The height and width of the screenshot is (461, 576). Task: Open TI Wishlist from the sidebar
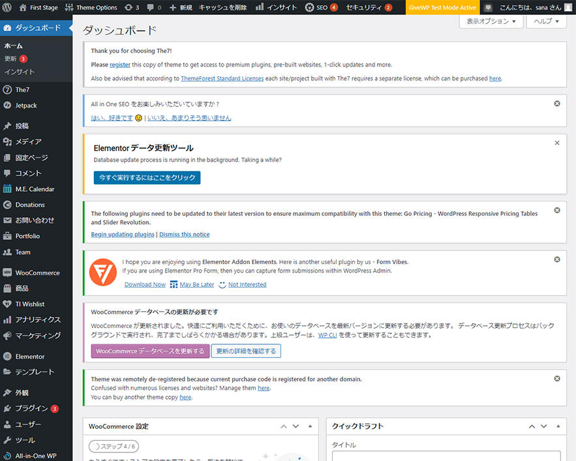pos(30,304)
